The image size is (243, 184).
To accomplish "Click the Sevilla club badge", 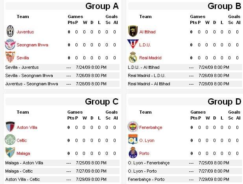I will tap(10, 57).
